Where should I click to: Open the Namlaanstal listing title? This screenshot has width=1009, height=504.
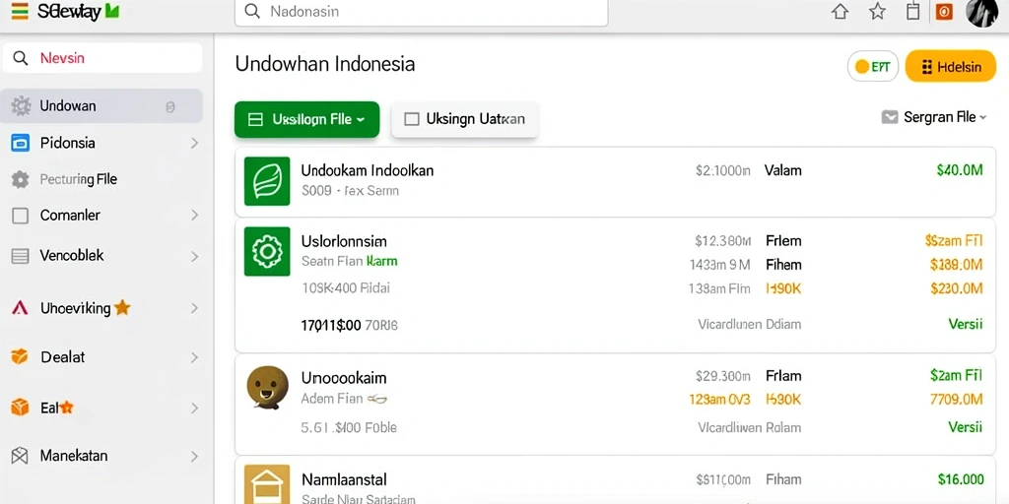[344, 479]
